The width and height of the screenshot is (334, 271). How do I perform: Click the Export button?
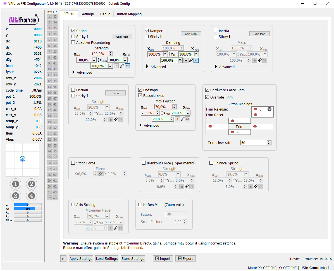pos(185,259)
